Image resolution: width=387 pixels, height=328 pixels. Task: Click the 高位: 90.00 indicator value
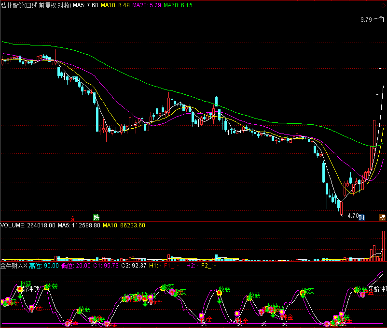44,266
